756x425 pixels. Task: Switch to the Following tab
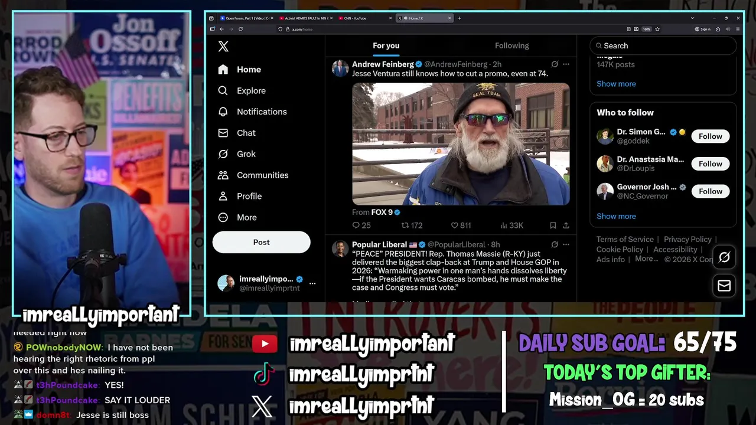click(511, 45)
